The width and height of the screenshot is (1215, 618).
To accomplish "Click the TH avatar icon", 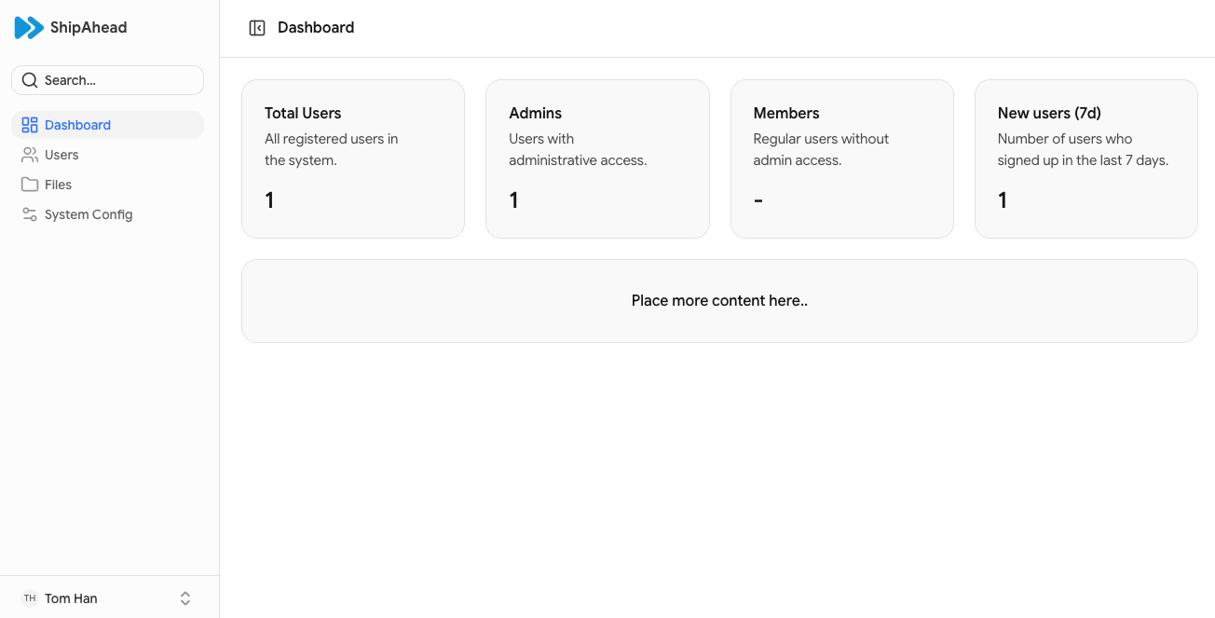I will pos(30,598).
